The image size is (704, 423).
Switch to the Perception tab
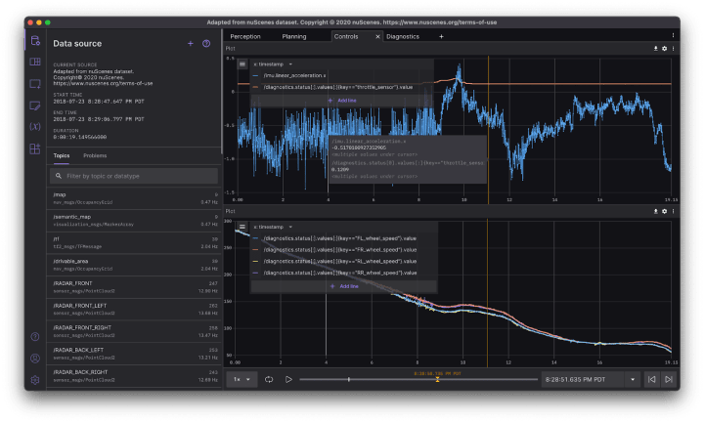coord(245,36)
